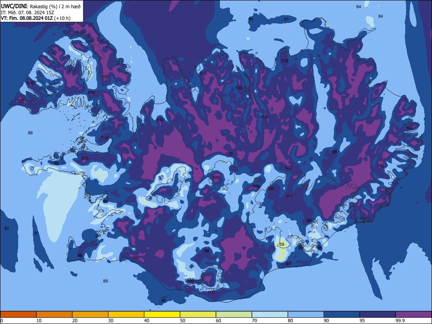Viewport: 432px width, 324px height.
Task: Click the '80' tick label on the legend
Action: coord(290,321)
